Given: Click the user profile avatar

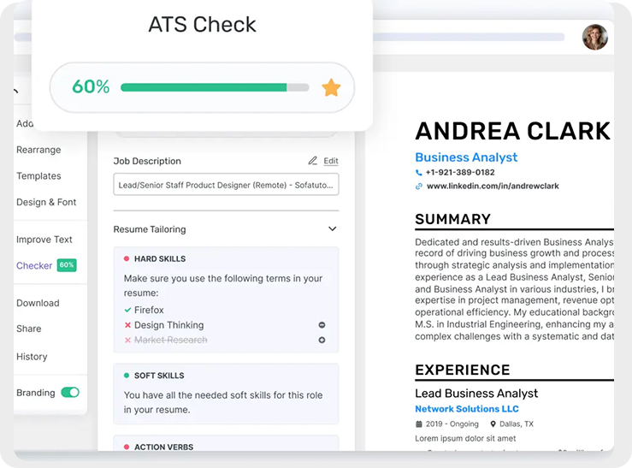Looking at the screenshot, I should pos(594,38).
